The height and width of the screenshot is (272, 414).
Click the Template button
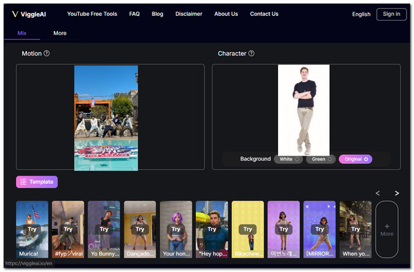tap(37, 182)
